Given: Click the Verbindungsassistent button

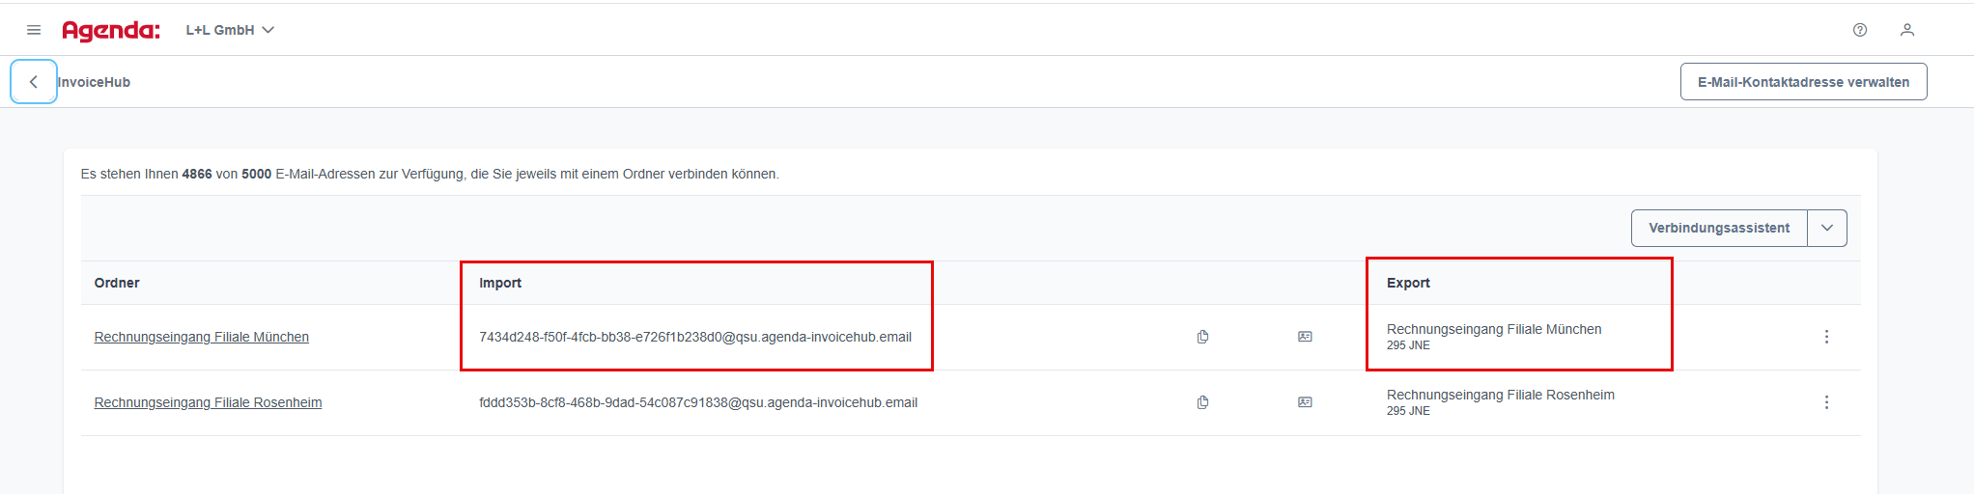Looking at the screenshot, I should 1719,229.
